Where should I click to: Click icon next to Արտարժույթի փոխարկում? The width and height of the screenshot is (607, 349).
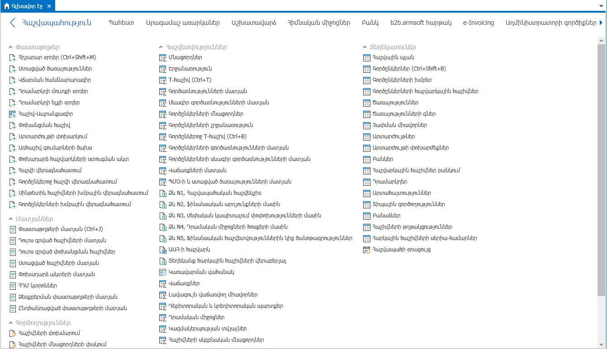pos(12,137)
